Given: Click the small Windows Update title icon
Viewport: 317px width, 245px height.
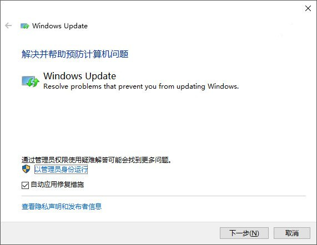Looking at the screenshot, I should (24, 26).
